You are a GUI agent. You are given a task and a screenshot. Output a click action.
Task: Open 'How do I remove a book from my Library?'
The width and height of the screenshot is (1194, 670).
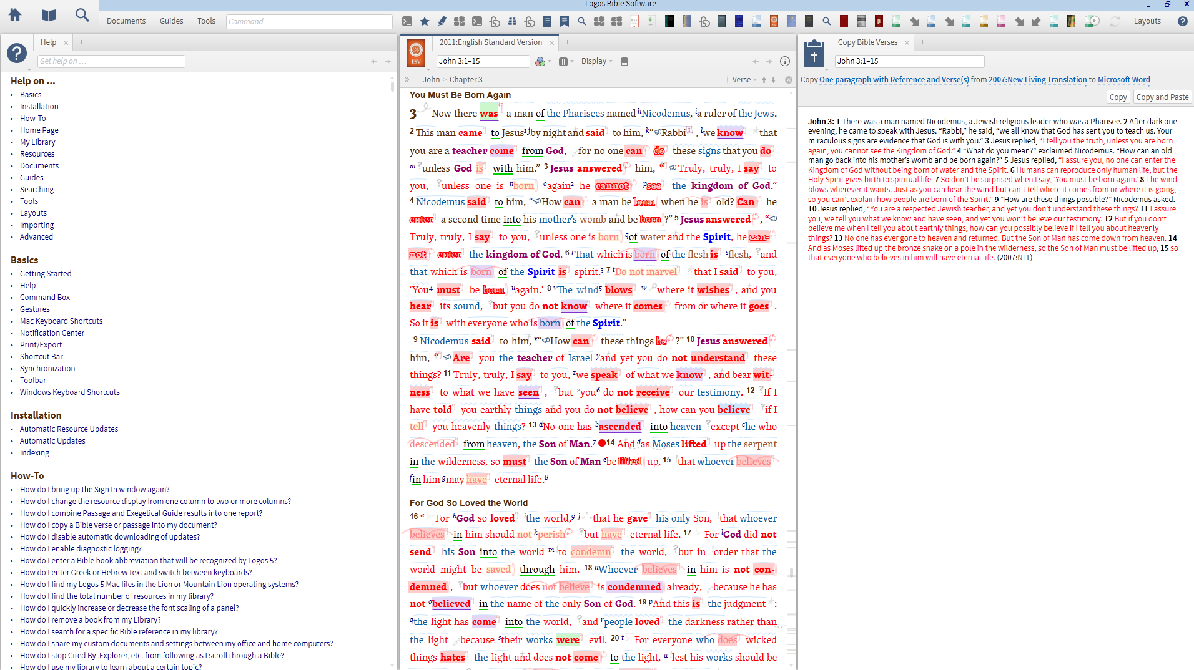[90, 620]
